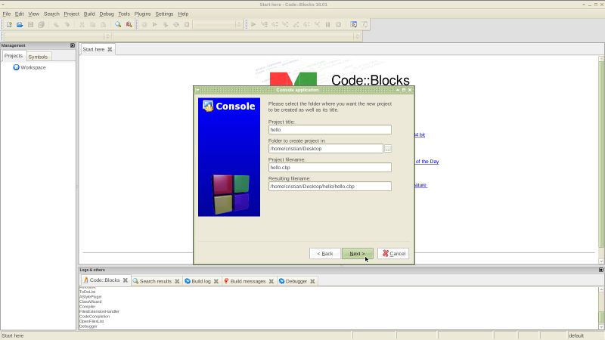This screenshot has width=605, height=340.
Task: Switch to the Search results log tab
Action: (x=156, y=281)
